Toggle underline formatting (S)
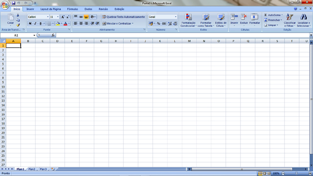 point(40,23)
